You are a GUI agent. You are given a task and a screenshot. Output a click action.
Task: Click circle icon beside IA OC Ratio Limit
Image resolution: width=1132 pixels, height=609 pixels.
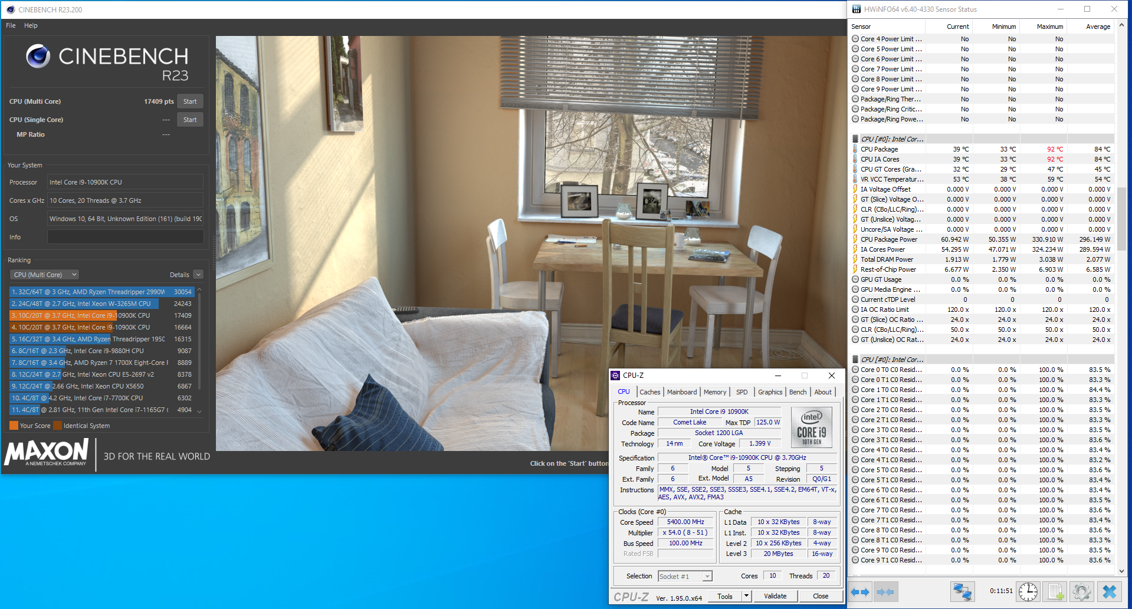tap(855, 310)
